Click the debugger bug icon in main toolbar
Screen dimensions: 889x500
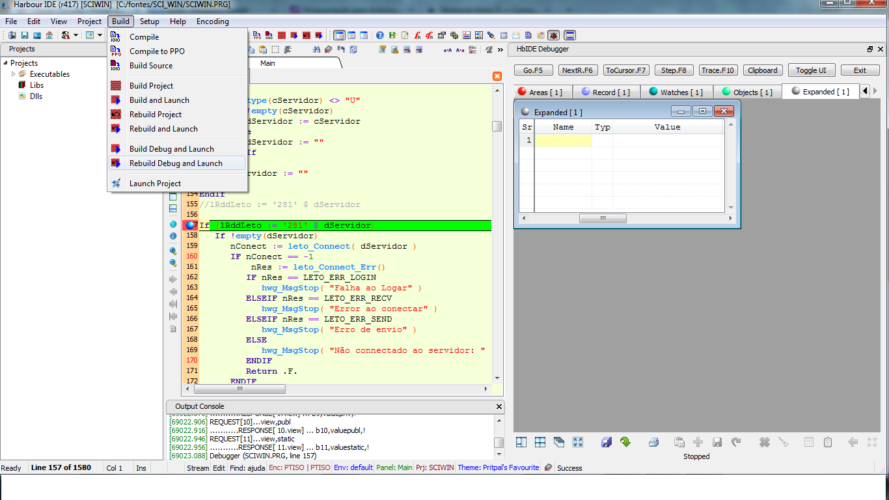pyautogui.click(x=553, y=35)
